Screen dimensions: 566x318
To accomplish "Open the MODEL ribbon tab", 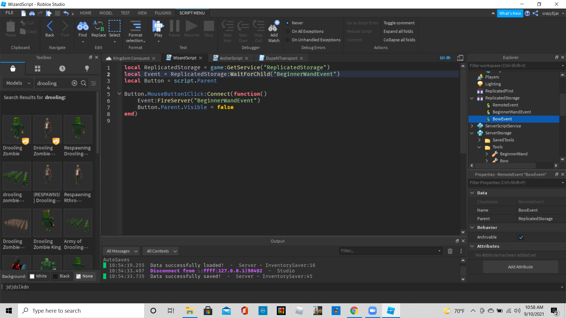I will click(x=106, y=13).
